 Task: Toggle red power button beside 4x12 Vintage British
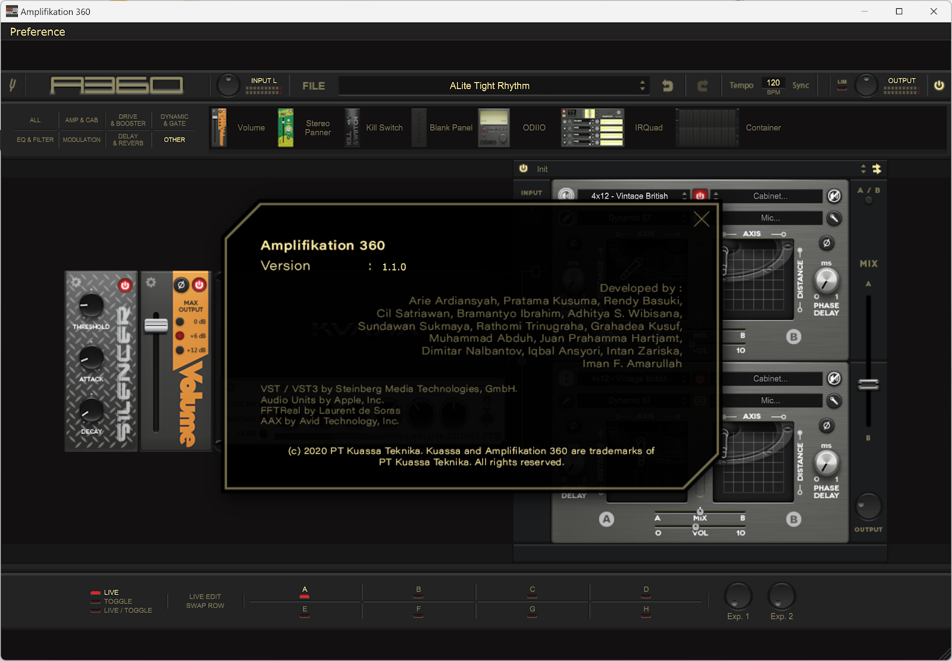point(700,196)
